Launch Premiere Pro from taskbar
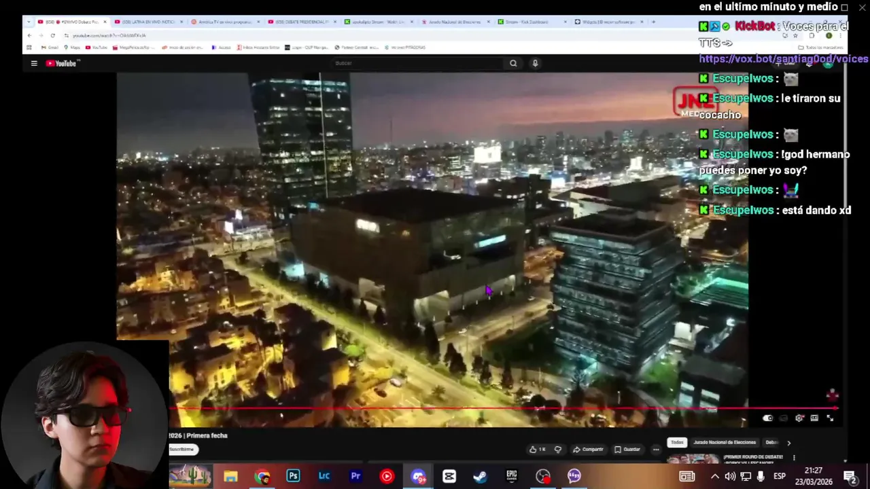 tap(355, 476)
